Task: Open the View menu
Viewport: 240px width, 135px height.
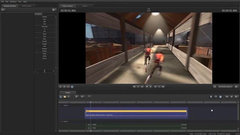Action: pyautogui.click(x=20, y=1)
